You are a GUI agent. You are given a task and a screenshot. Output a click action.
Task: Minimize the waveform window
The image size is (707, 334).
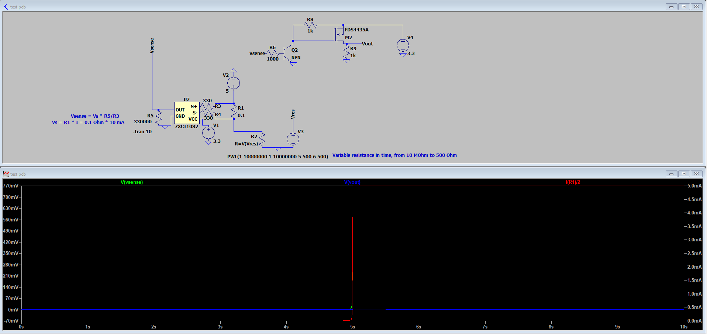click(671, 174)
